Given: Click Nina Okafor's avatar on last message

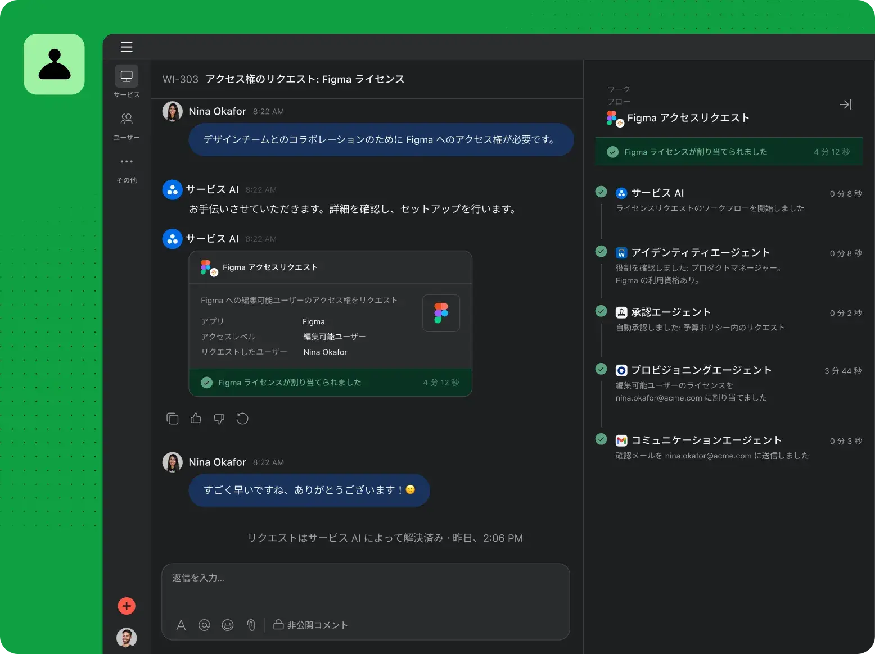Looking at the screenshot, I should (x=173, y=462).
